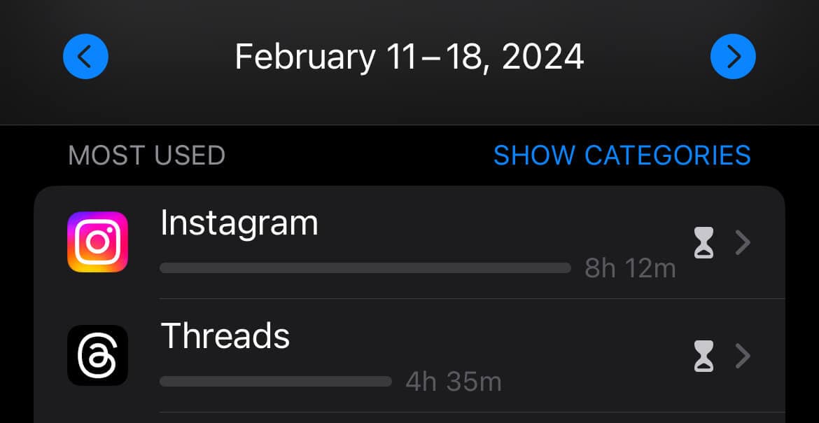Expand Threads details via its chevron
The width and height of the screenshot is (819, 423).
(742, 356)
